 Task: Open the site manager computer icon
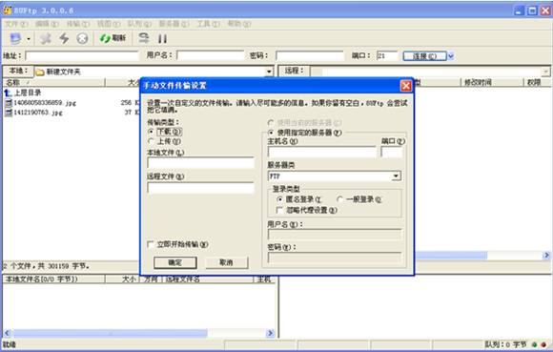15,38
